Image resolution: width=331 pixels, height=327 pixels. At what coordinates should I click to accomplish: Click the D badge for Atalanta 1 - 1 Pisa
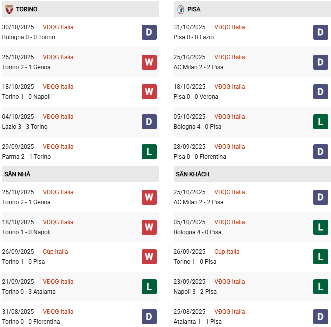point(320,317)
